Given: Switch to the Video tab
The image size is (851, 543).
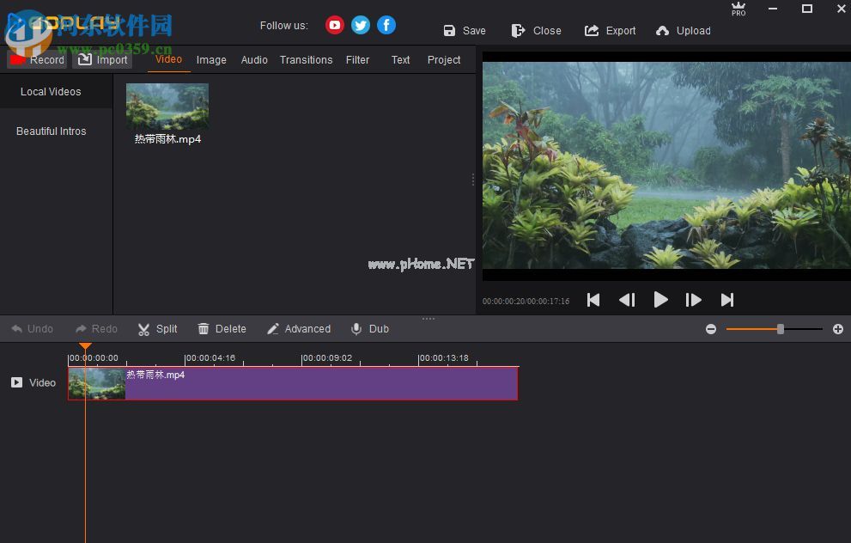Looking at the screenshot, I should pyautogui.click(x=169, y=59).
